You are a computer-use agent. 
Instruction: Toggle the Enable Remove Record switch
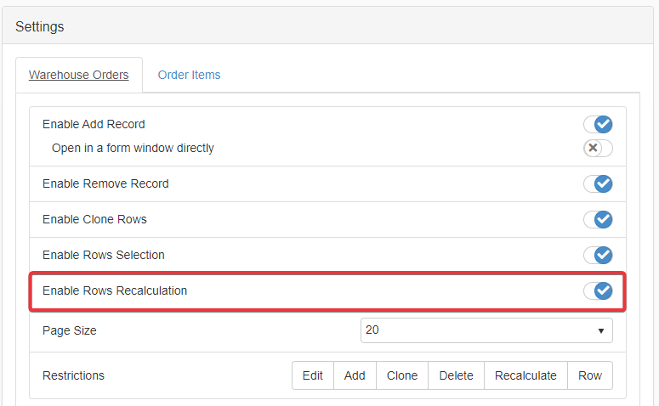(598, 184)
